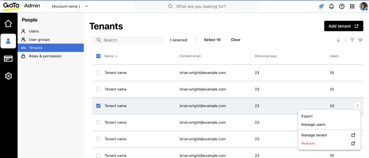Open the notifications bell
Image resolution: width=369 pixels, height=158 pixels.
point(331,7)
